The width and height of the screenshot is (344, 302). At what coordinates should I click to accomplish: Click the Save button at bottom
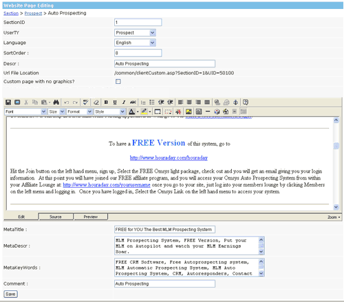[x=10, y=294]
